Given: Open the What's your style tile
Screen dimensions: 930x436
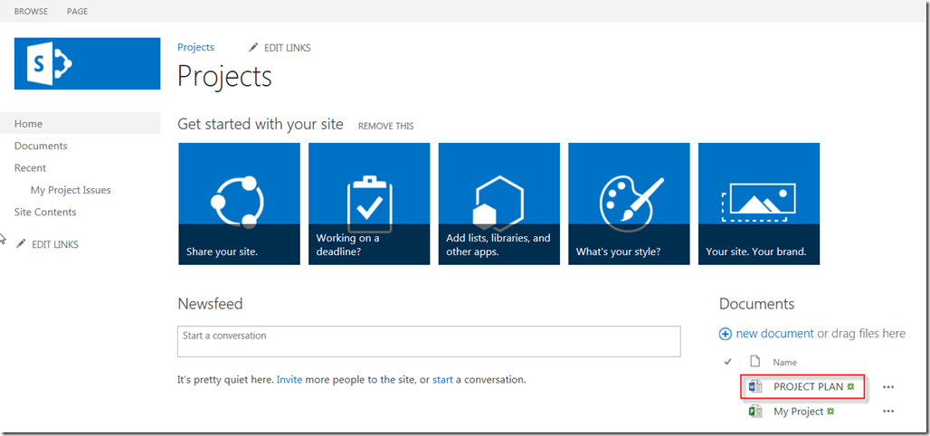Looking at the screenshot, I should click(629, 204).
